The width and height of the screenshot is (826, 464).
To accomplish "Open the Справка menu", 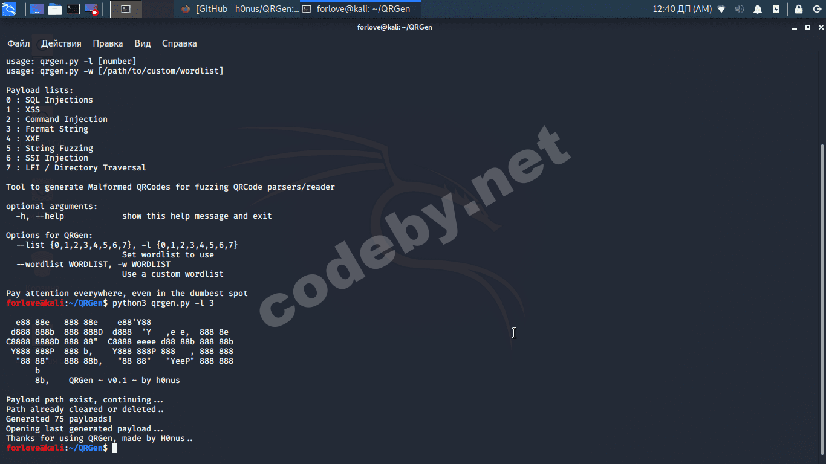I will [x=179, y=43].
